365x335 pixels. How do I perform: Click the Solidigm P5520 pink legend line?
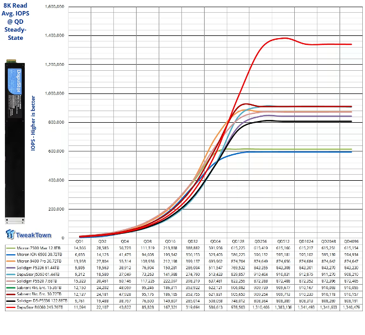pyautogui.click(x=11, y=281)
